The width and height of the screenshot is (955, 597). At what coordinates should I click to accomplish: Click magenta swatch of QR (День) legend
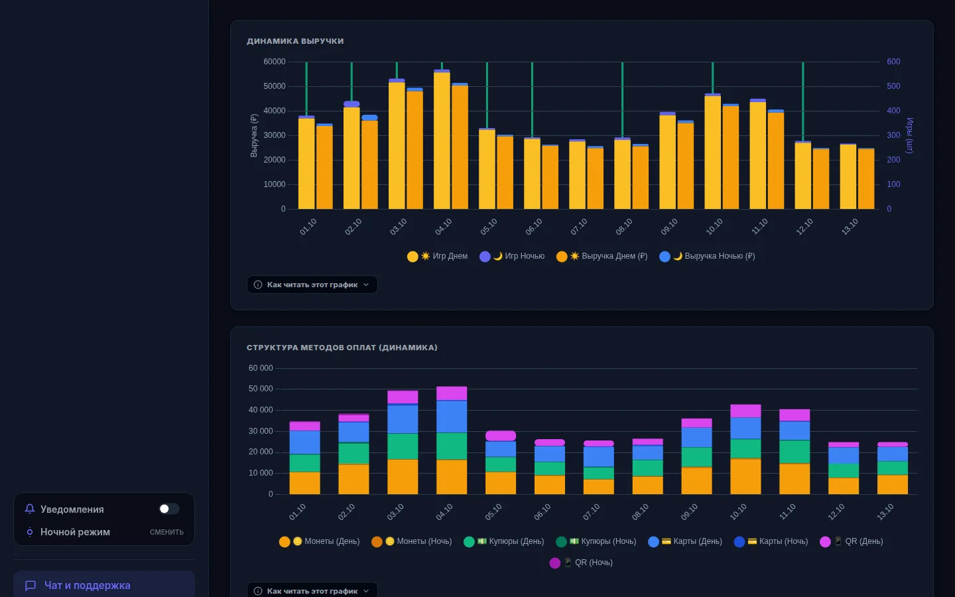point(825,542)
